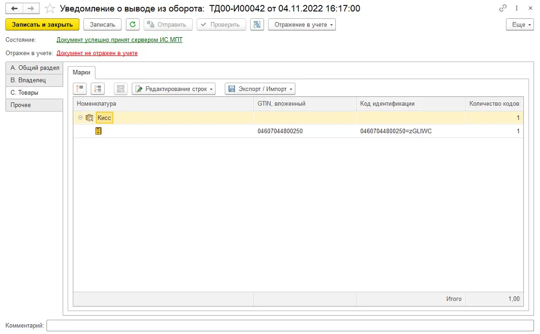Open the document structure icon button

coord(257,24)
